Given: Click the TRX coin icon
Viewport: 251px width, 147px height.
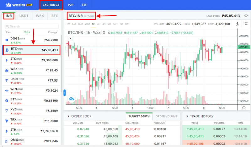Looking at the screenshot, I should coord(7,121).
